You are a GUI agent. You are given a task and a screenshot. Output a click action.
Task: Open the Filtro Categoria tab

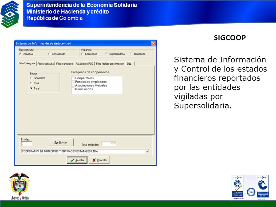click(x=27, y=63)
